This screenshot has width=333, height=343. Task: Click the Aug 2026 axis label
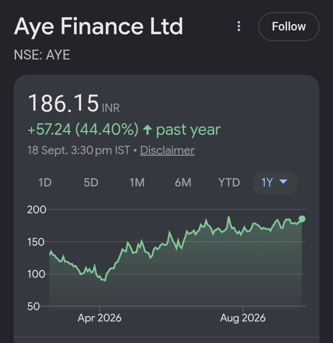coord(243,318)
